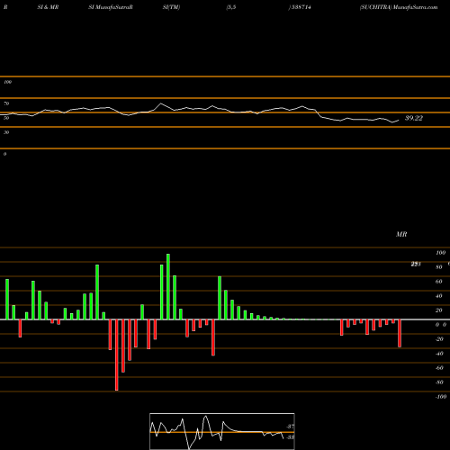Image resolution: width=450 pixels, height=450 pixels.
Task: Click the tallest green histogram bar
Action: 168,287
